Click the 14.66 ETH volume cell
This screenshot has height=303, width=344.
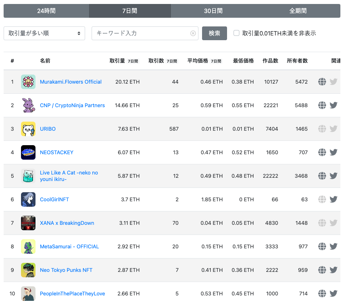click(x=127, y=105)
